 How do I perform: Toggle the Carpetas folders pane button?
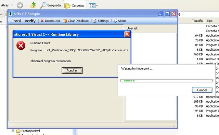pyautogui.click(x=75, y=5)
